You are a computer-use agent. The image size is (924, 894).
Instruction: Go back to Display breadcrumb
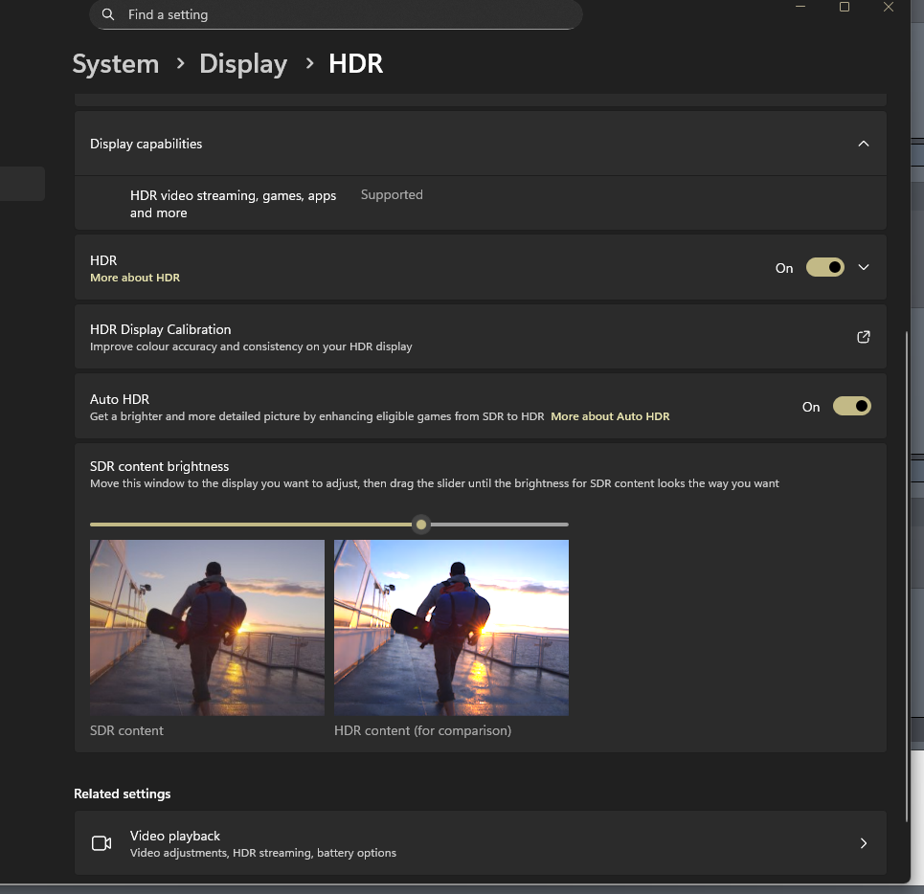(x=243, y=63)
